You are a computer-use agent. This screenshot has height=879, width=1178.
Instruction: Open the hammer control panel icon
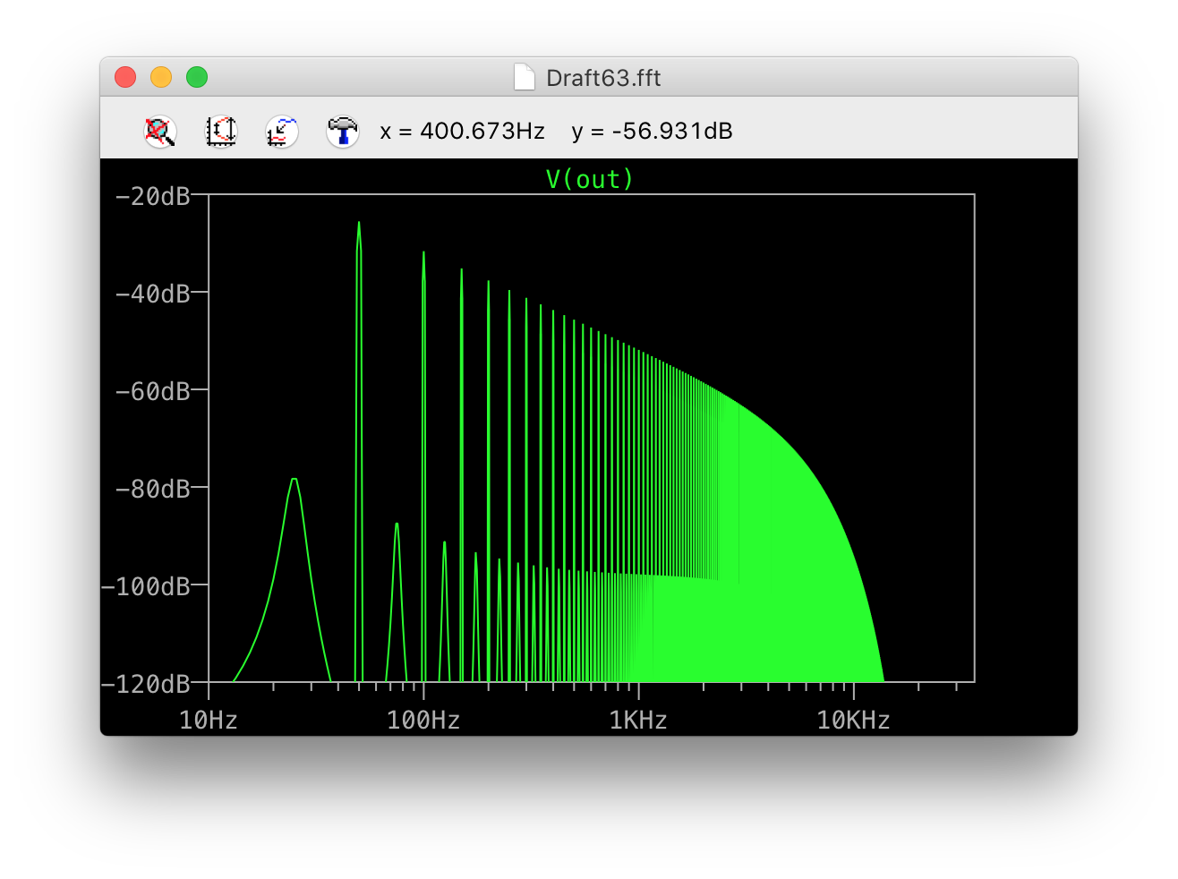coord(343,132)
